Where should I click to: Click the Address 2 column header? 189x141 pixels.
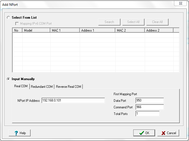[159, 30]
